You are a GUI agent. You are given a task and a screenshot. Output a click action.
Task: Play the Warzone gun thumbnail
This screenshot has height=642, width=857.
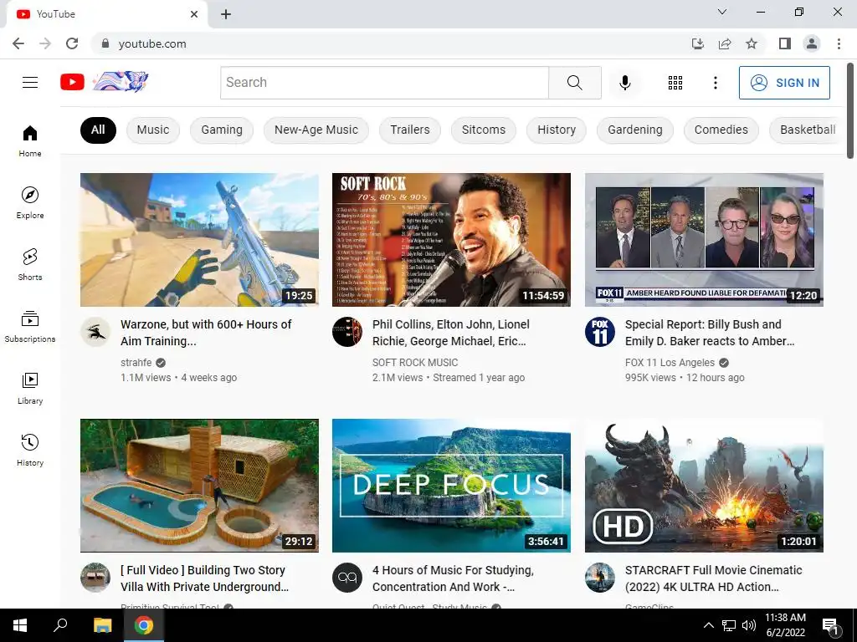(x=199, y=240)
